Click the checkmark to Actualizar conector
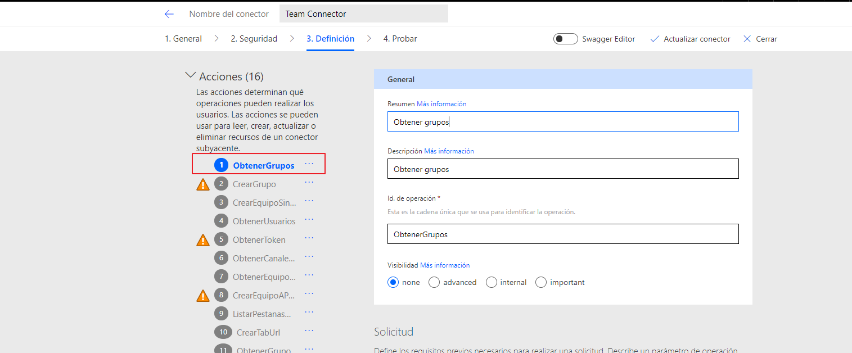The image size is (852, 353). [655, 39]
